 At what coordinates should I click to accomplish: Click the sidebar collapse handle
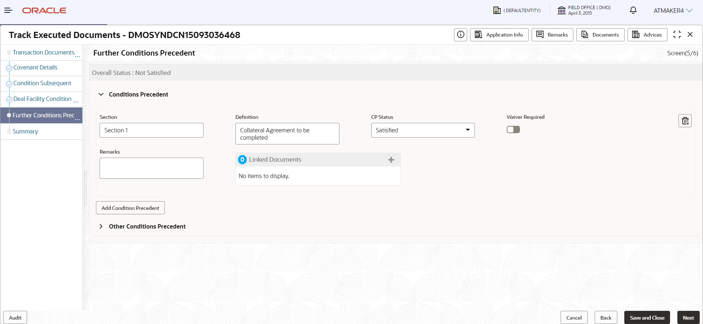[x=85, y=188]
